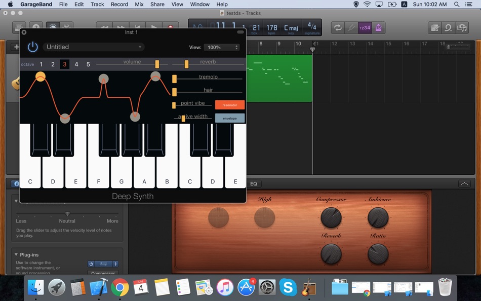The width and height of the screenshot is (481, 301).
Task: Click the Wi-Fi status icon
Action: (x=367, y=4)
